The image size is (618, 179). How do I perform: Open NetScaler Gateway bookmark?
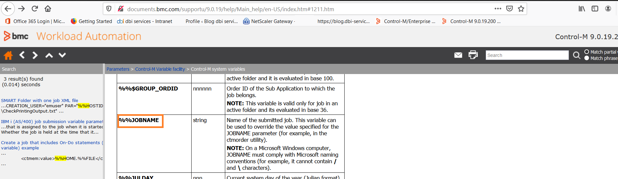pyautogui.click(x=269, y=21)
